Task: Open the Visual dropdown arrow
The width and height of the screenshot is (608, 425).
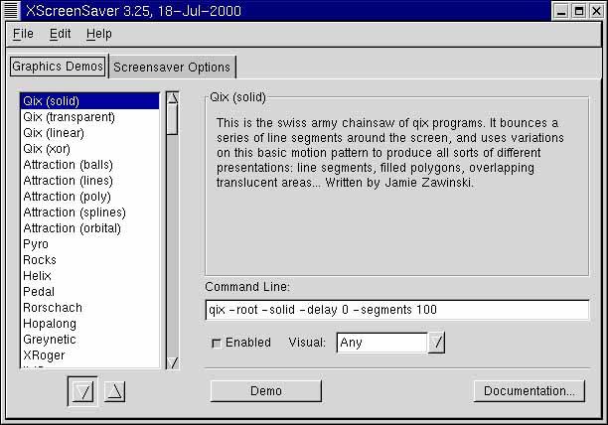Action: pyautogui.click(x=437, y=343)
